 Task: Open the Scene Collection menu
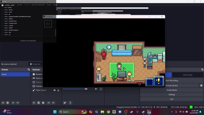(x=38, y=5)
